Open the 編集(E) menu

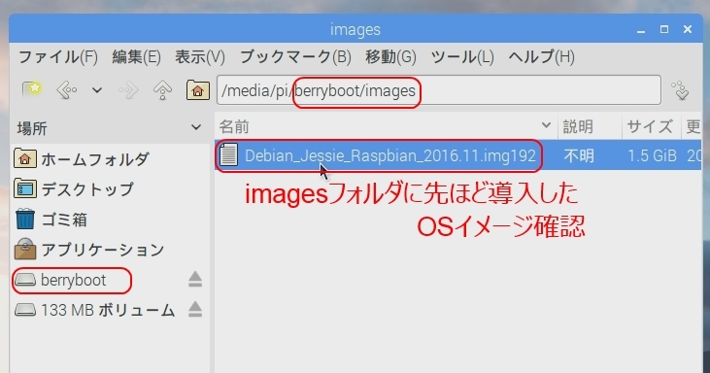(136, 57)
